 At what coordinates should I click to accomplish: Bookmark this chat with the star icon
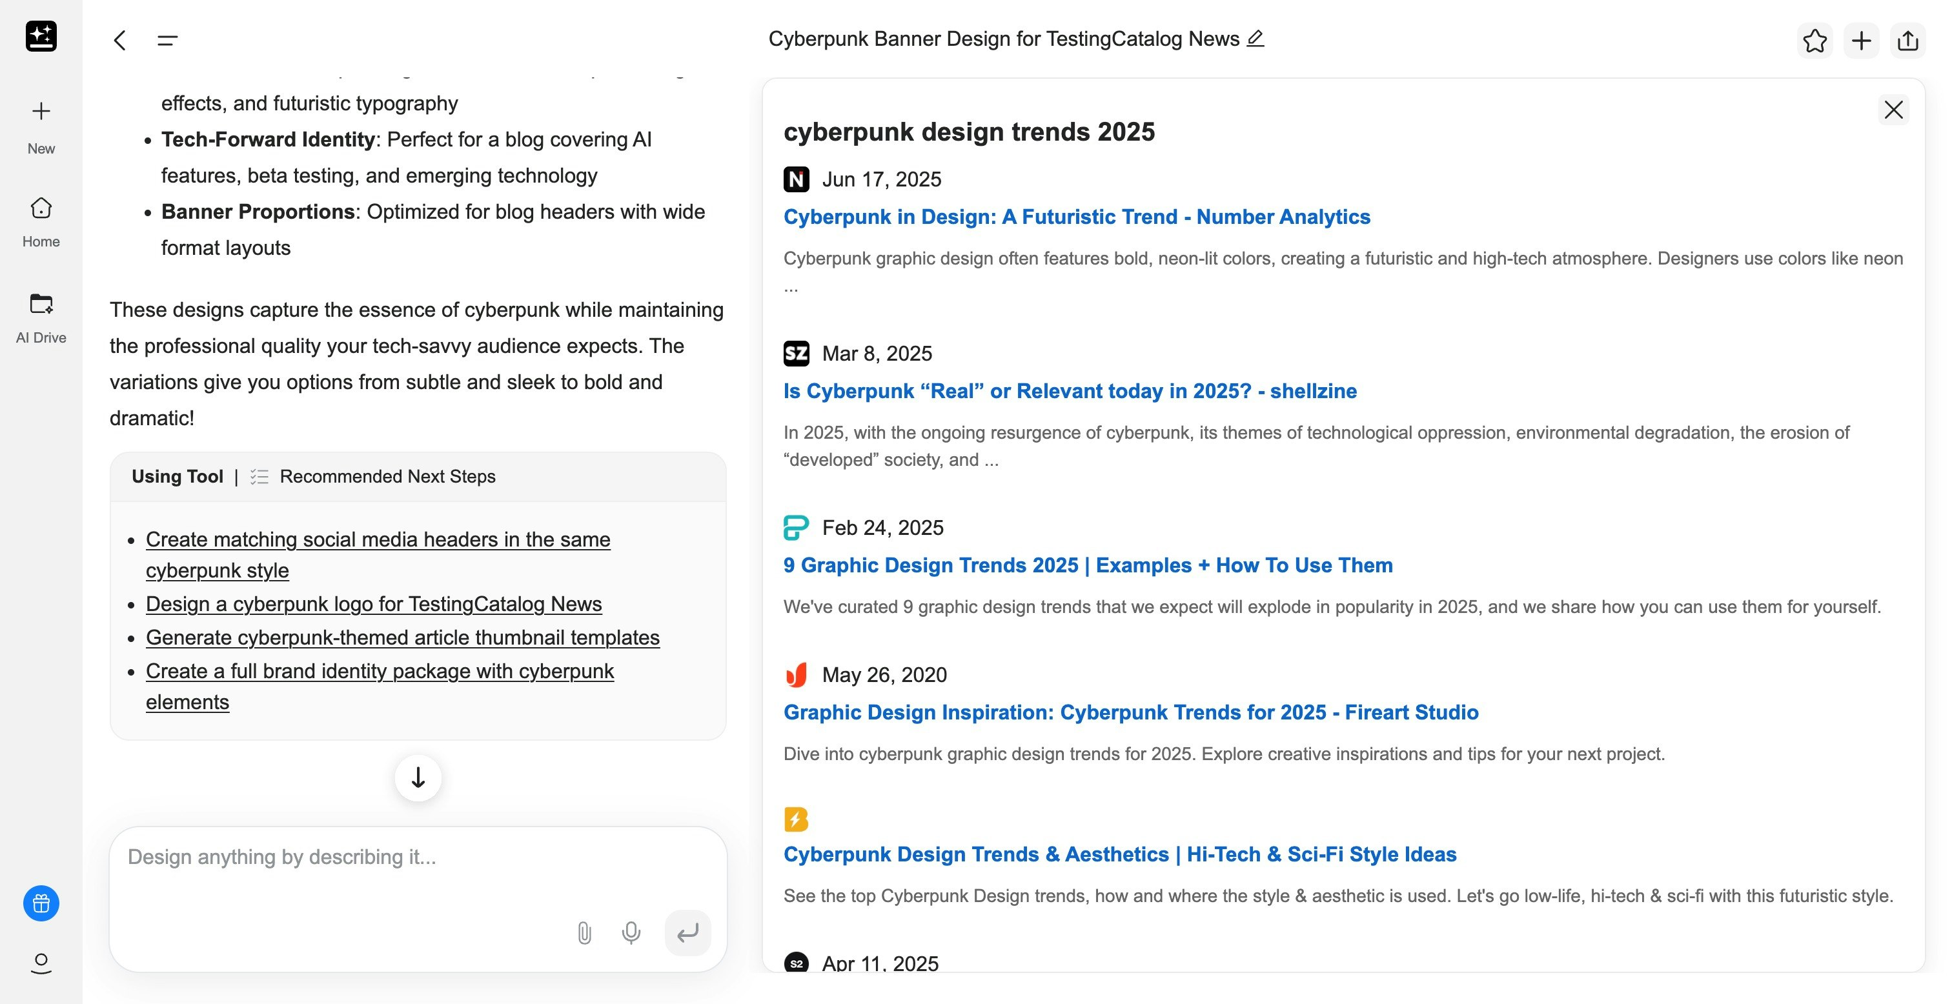point(1814,41)
